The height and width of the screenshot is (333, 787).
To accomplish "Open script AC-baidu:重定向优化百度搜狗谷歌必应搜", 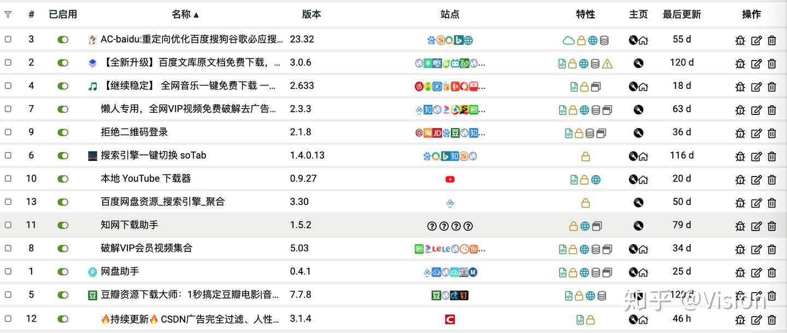I will (x=192, y=39).
